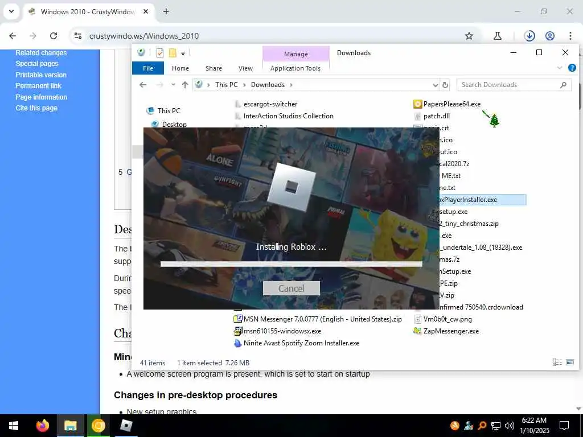Viewport: 583px width, 437px height.
Task: Click This PC in the address breadcrumb
Action: [x=227, y=85]
